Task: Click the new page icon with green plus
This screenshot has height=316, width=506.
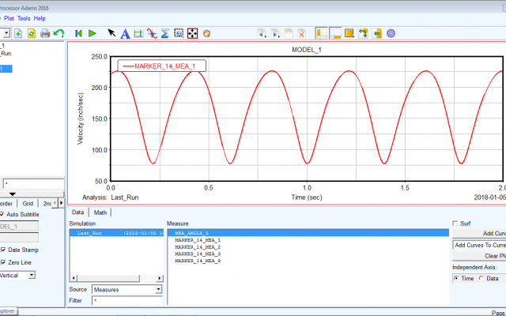Action: tap(18, 33)
